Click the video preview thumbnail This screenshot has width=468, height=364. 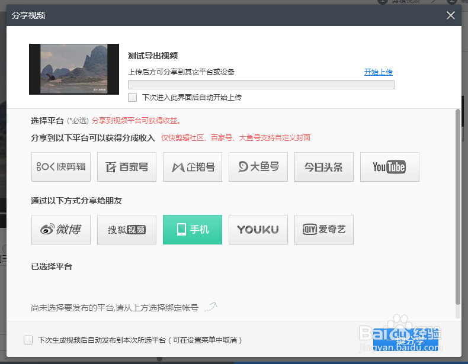(x=74, y=69)
